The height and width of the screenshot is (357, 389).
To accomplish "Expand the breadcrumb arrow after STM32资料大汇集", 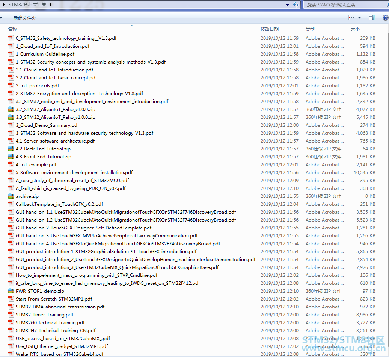I will point(51,5).
